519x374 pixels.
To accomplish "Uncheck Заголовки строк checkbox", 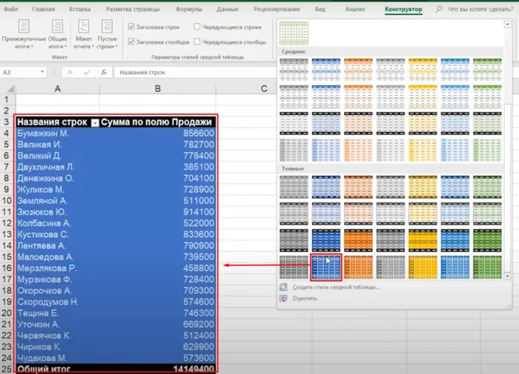I will (131, 27).
